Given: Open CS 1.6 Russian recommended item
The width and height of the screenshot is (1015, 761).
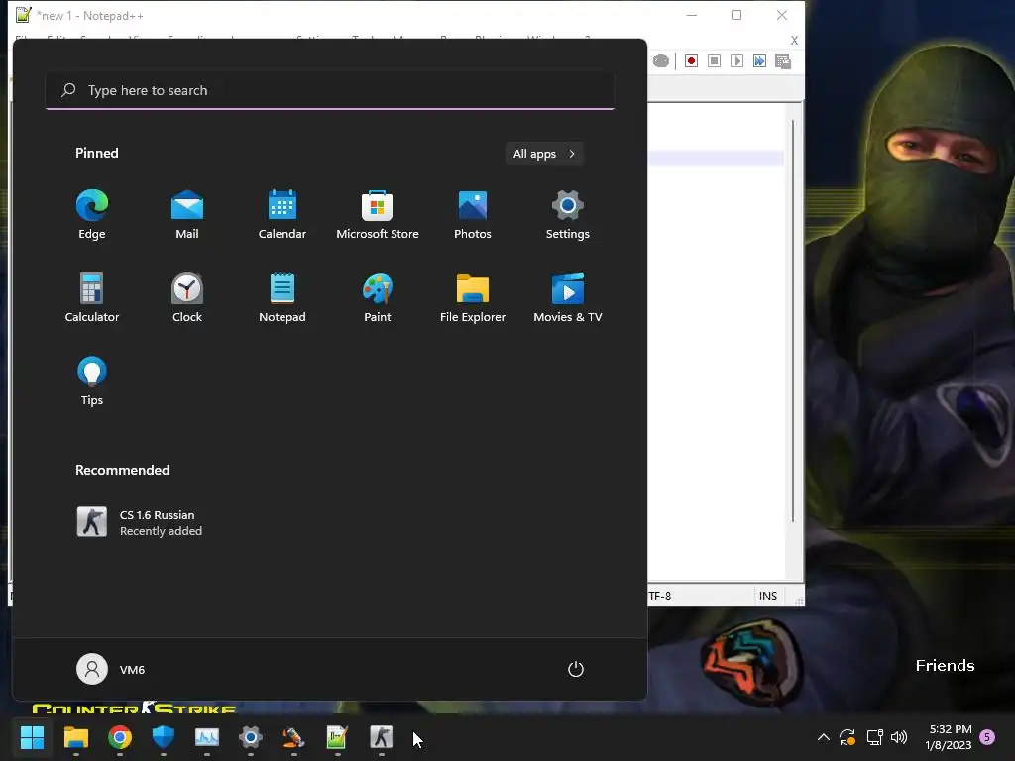Looking at the screenshot, I should coord(139,522).
